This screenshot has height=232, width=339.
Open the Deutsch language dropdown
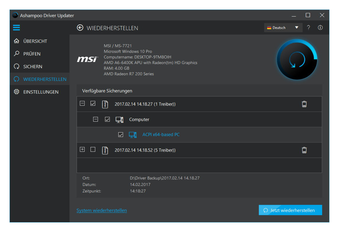point(283,28)
